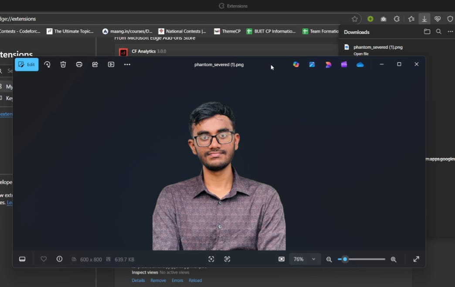
Task: Open downloads folder icon in Downloads panel
Action: pos(427,32)
